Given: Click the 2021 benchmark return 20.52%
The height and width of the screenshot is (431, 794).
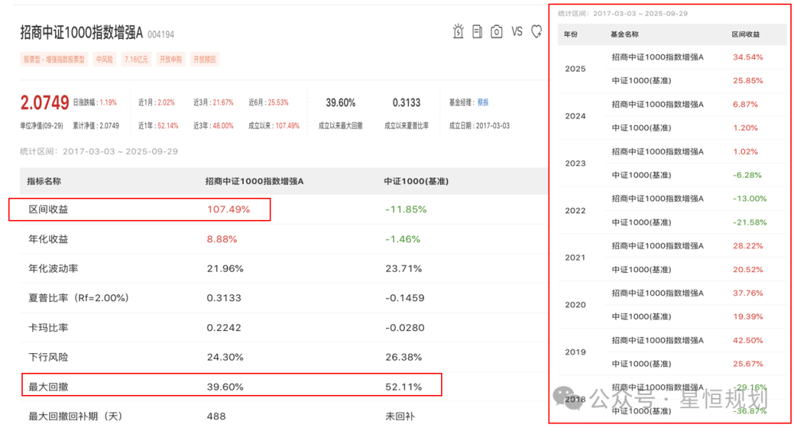Looking at the screenshot, I should coord(748,269).
